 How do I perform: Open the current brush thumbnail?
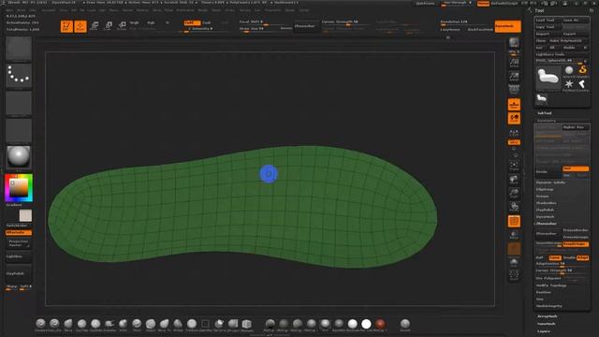point(19,49)
